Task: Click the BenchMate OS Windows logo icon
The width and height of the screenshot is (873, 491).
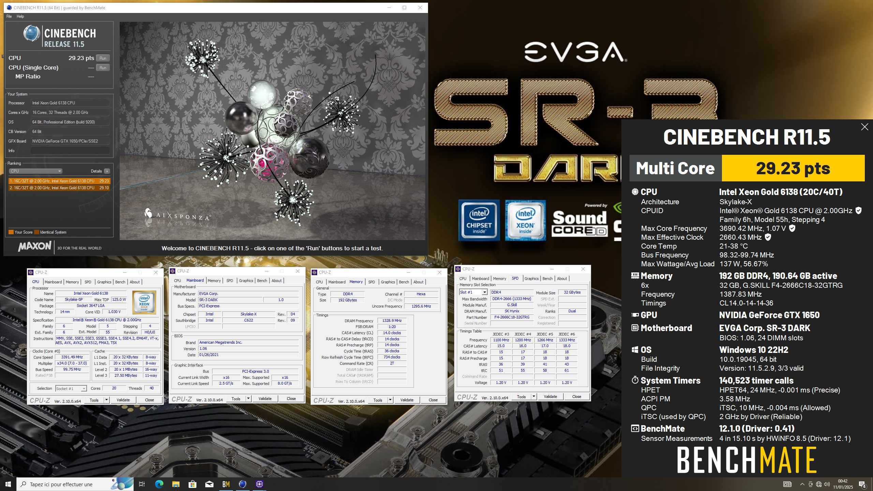Action: pos(635,350)
